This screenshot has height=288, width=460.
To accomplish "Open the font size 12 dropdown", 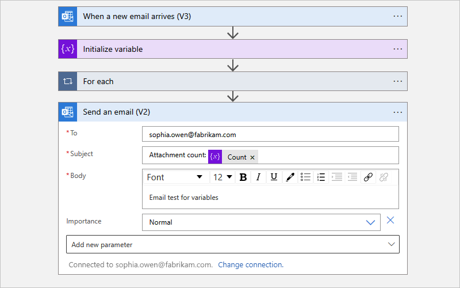I will (223, 177).
